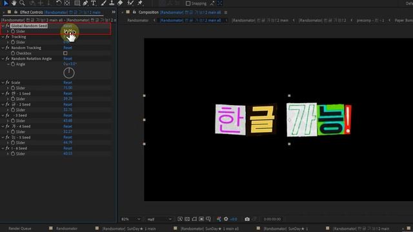This screenshot has width=413, height=232.
Task: Expand the Slider under Global Random Seed
Action: point(8,32)
